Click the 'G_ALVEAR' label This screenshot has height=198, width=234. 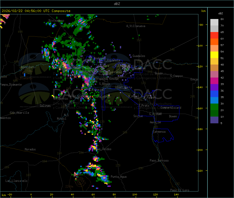click(x=155, y=114)
